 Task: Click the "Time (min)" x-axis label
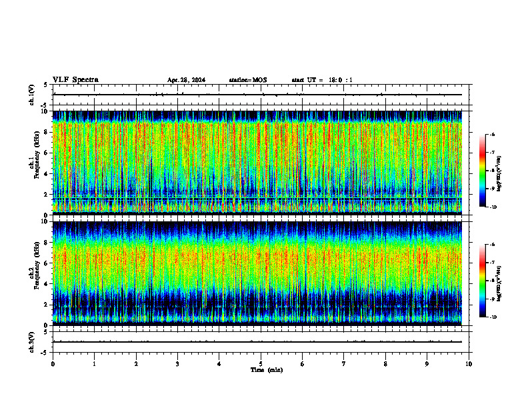(x=267, y=370)
